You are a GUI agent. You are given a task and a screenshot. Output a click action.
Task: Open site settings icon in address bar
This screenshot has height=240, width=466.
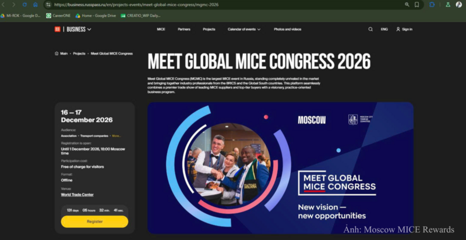pyautogui.click(x=48, y=5)
